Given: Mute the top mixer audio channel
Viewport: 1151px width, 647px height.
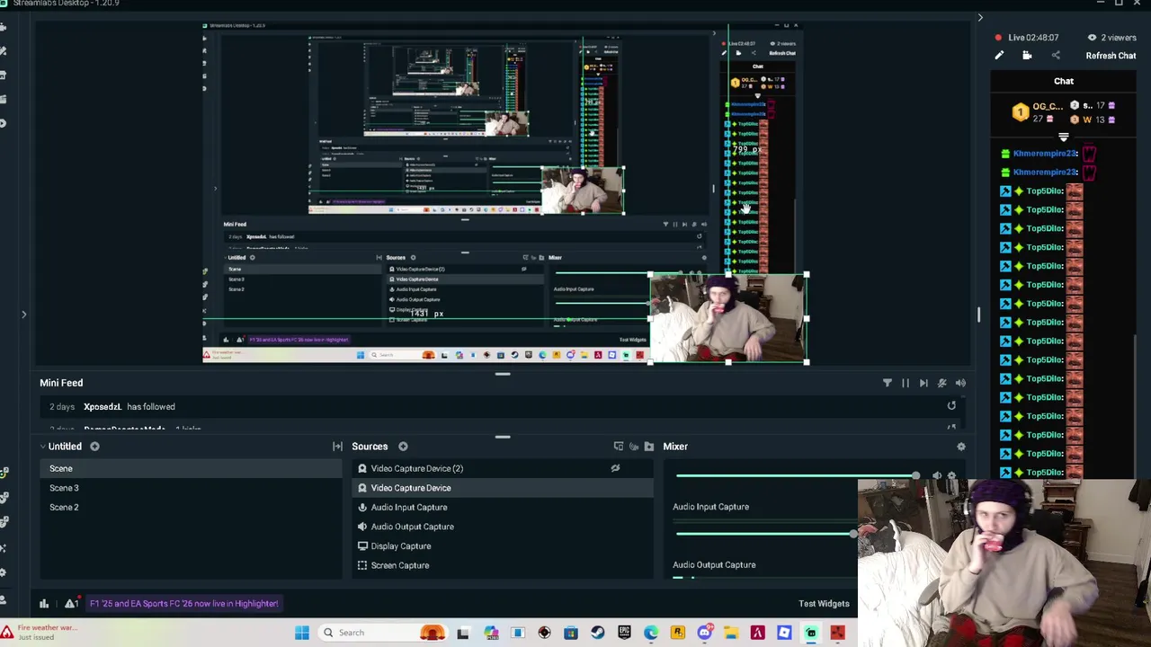Looking at the screenshot, I should coord(937,475).
